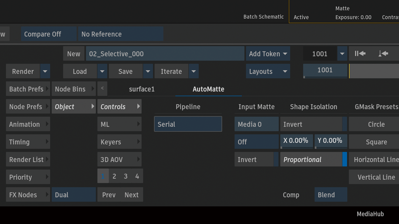Expand the Iterate options arrow
The width and height of the screenshot is (399, 224).
[194, 71]
